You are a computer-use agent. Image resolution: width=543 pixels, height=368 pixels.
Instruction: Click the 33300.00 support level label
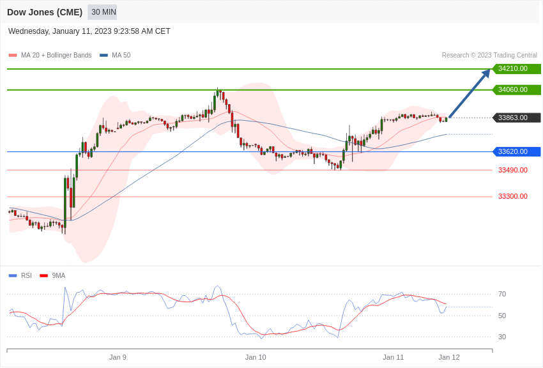coord(513,196)
